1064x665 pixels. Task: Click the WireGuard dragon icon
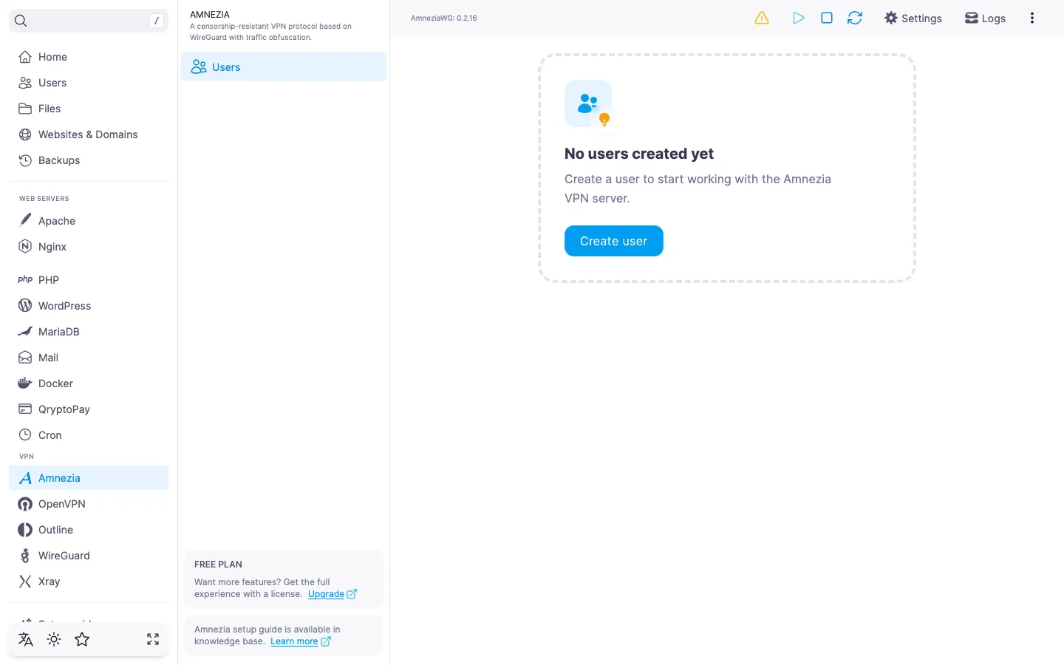pyautogui.click(x=25, y=556)
